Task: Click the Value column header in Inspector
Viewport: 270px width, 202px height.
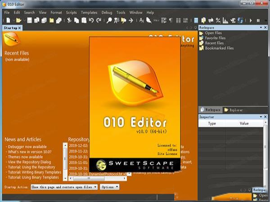Action: (x=244, y=124)
